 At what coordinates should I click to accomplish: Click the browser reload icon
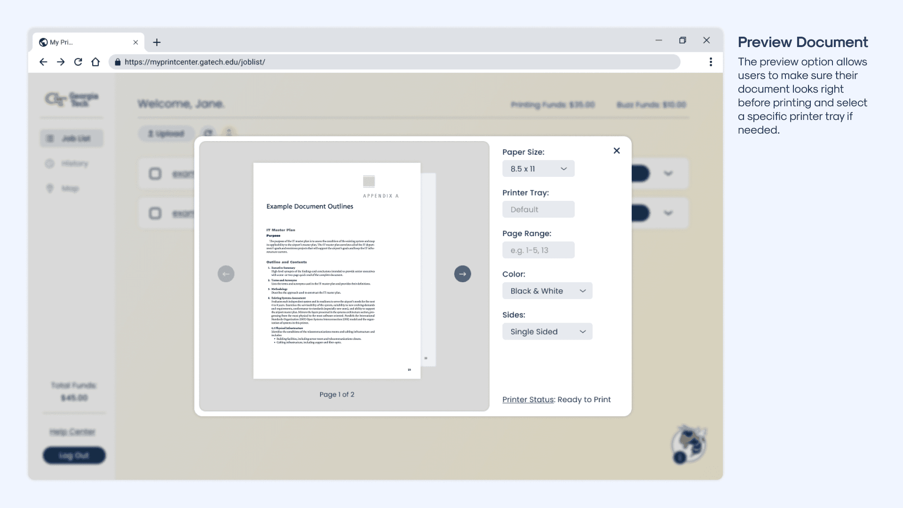point(78,62)
